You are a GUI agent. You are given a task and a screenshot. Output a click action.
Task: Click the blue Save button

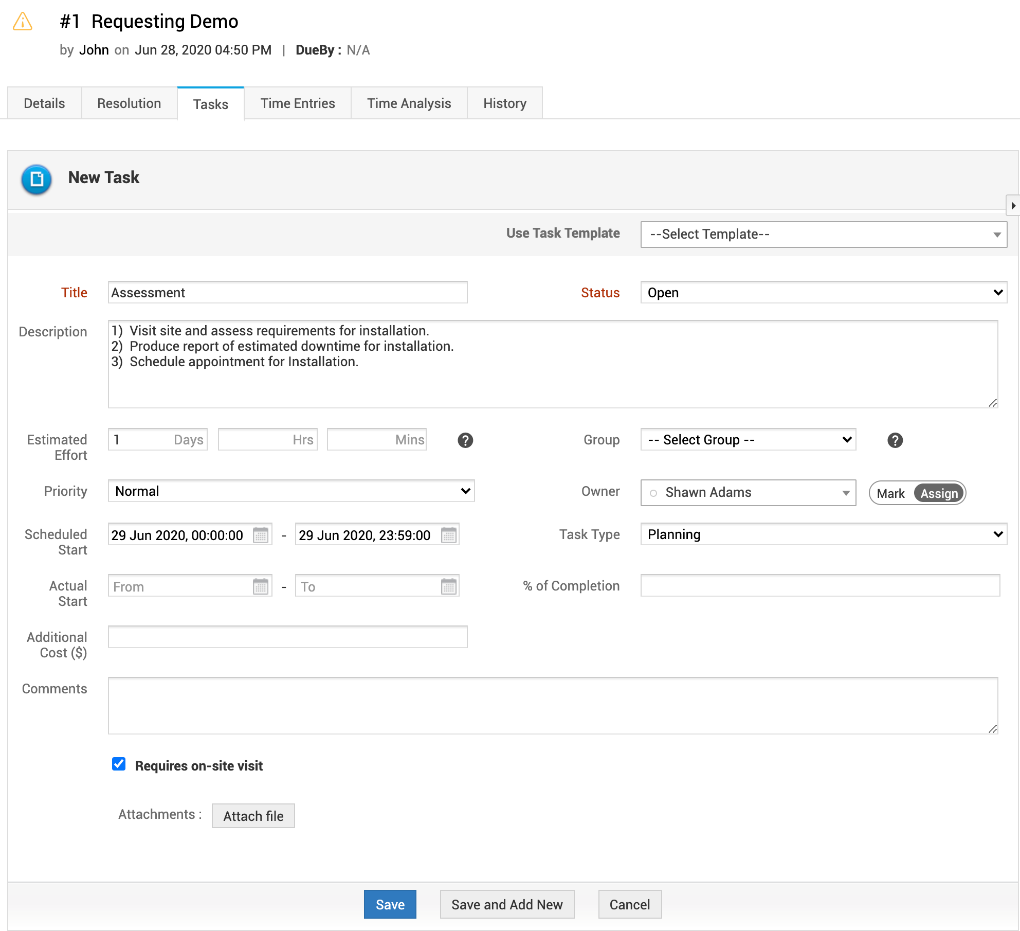[x=390, y=904]
